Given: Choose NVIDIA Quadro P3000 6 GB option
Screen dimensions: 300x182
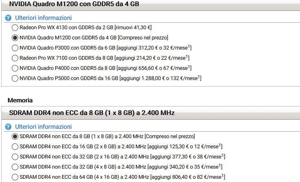Looking at the screenshot, I should pos(15,48).
